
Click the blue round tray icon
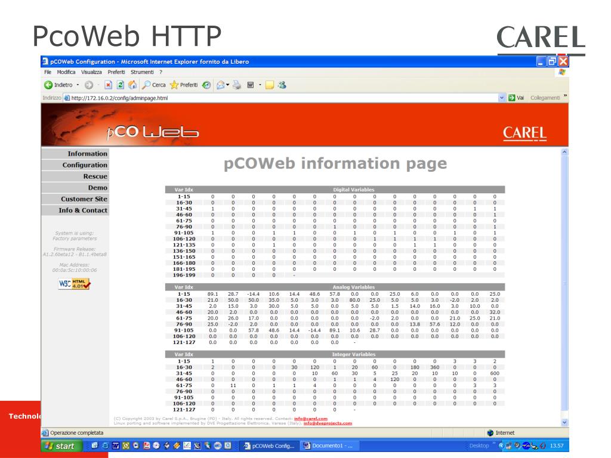pyautogui.click(x=526, y=445)
